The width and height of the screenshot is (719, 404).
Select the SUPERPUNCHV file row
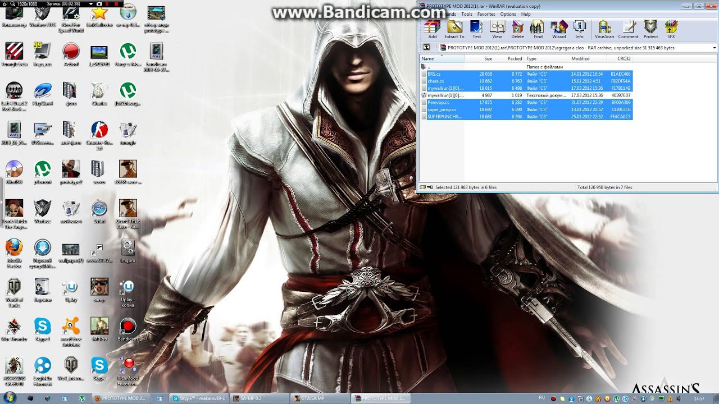click(x=526, y=116)
